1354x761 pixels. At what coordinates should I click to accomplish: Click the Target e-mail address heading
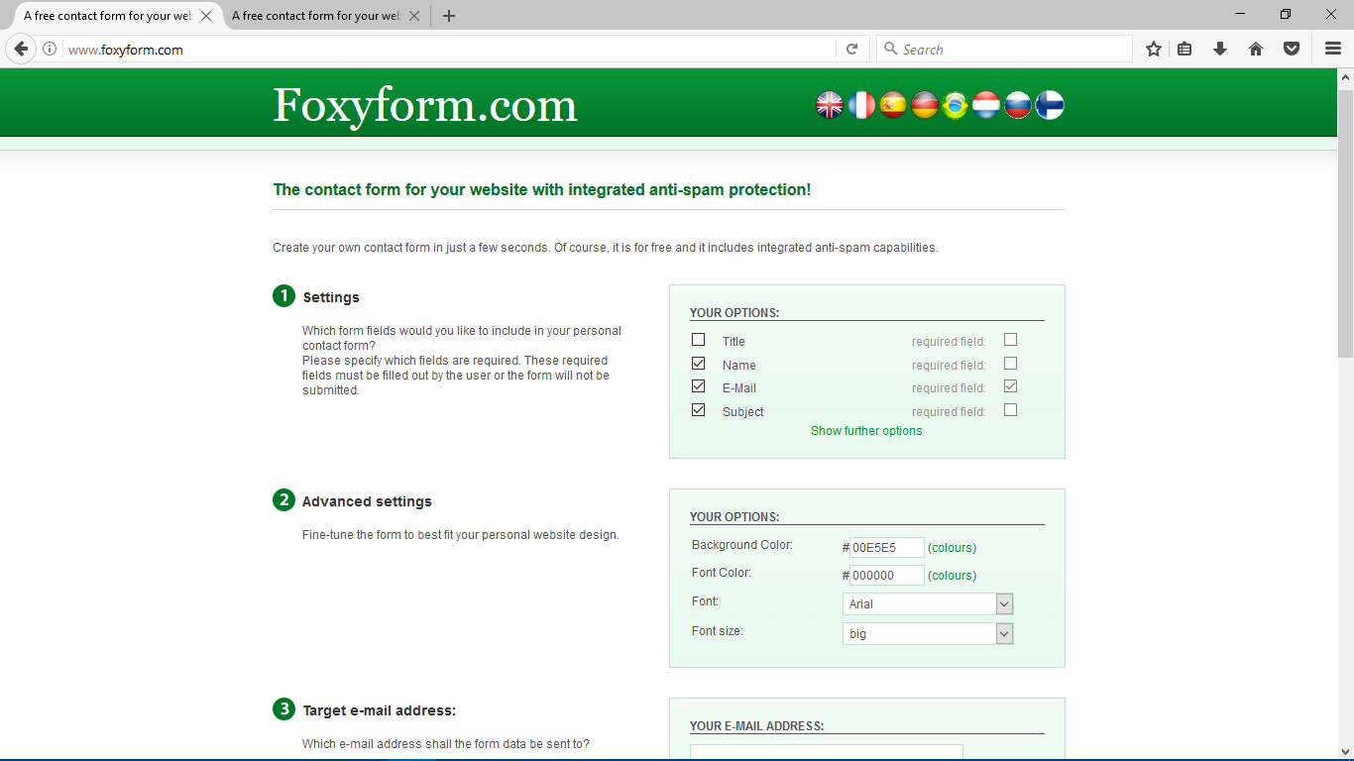[380, 710]
